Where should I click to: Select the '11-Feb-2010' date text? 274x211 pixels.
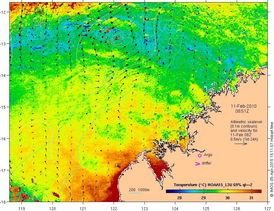(243, 106)
